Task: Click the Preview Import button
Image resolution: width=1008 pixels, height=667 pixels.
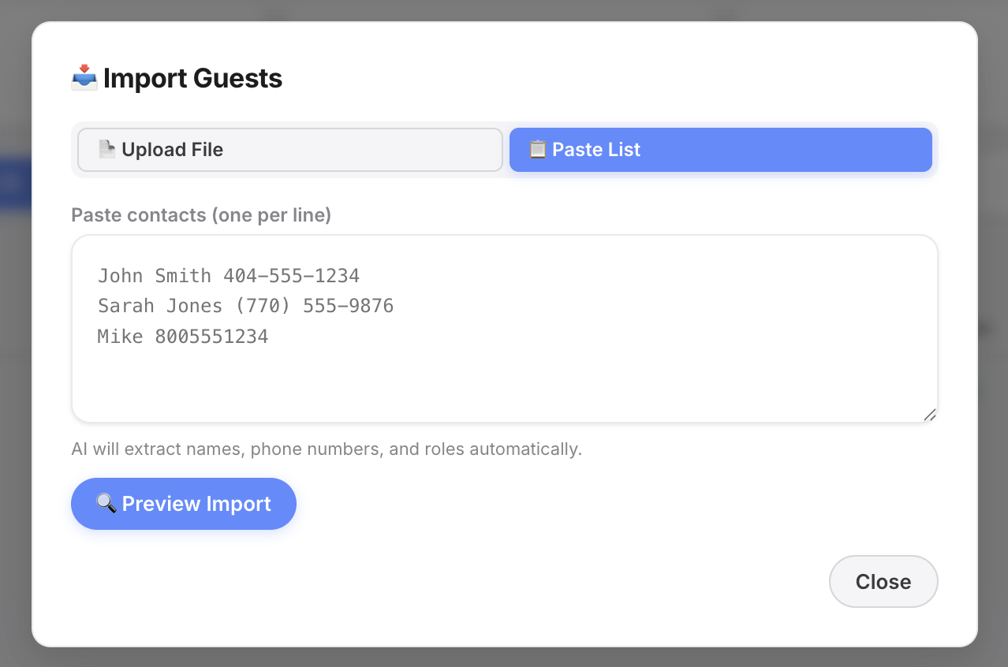Action: 183,503
